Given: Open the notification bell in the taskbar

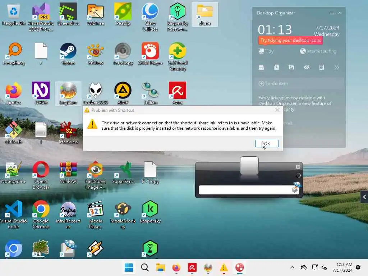Looking at the screenshot, I should point(358,267).
